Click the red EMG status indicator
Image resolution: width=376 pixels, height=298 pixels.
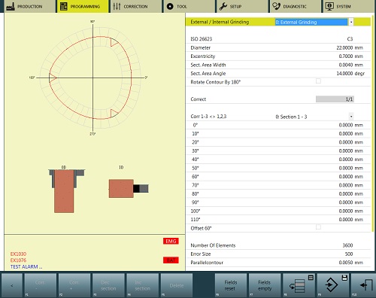point(171,241)
